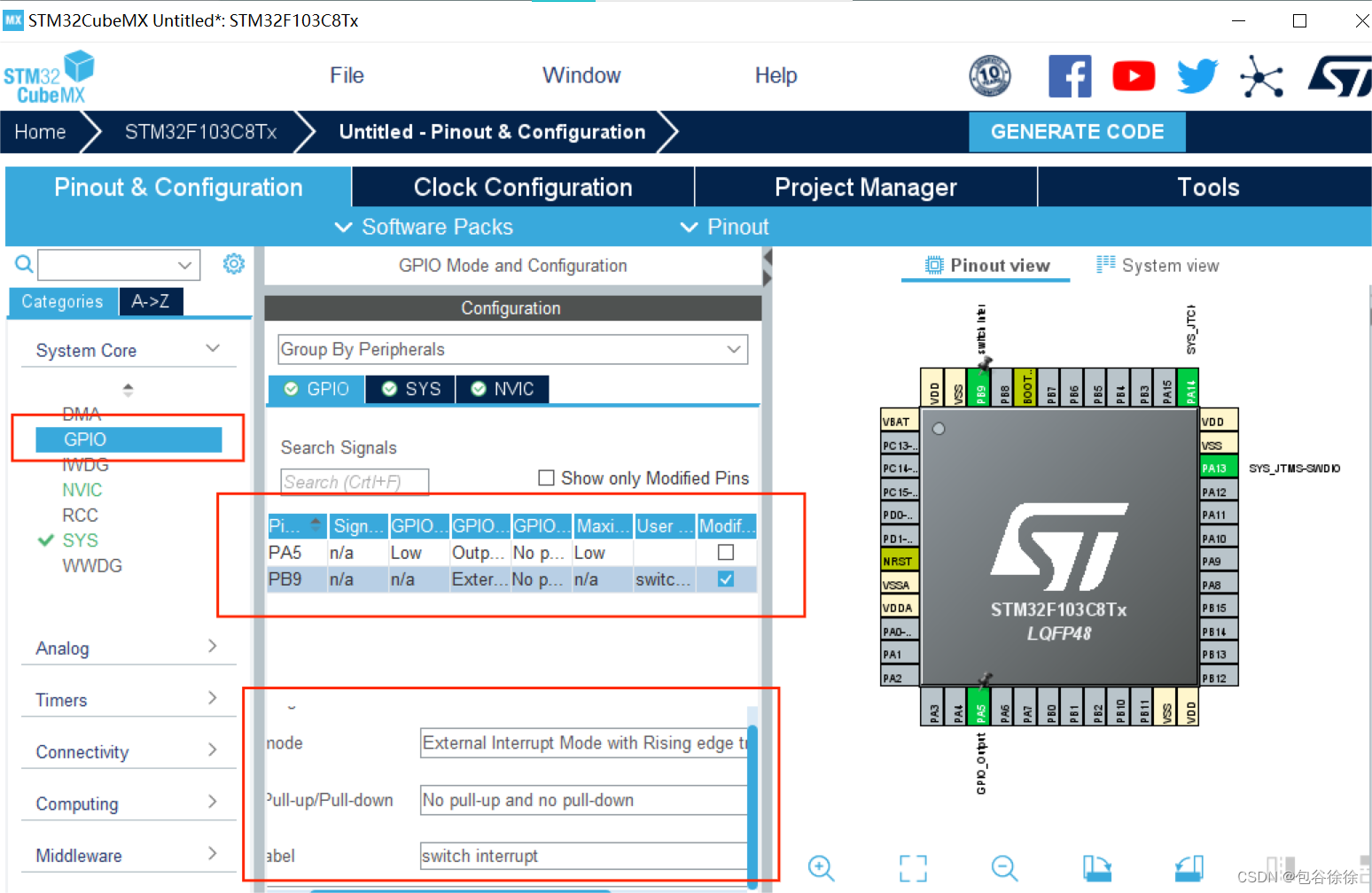Open the gear settings icon beside search

(234, 263)
